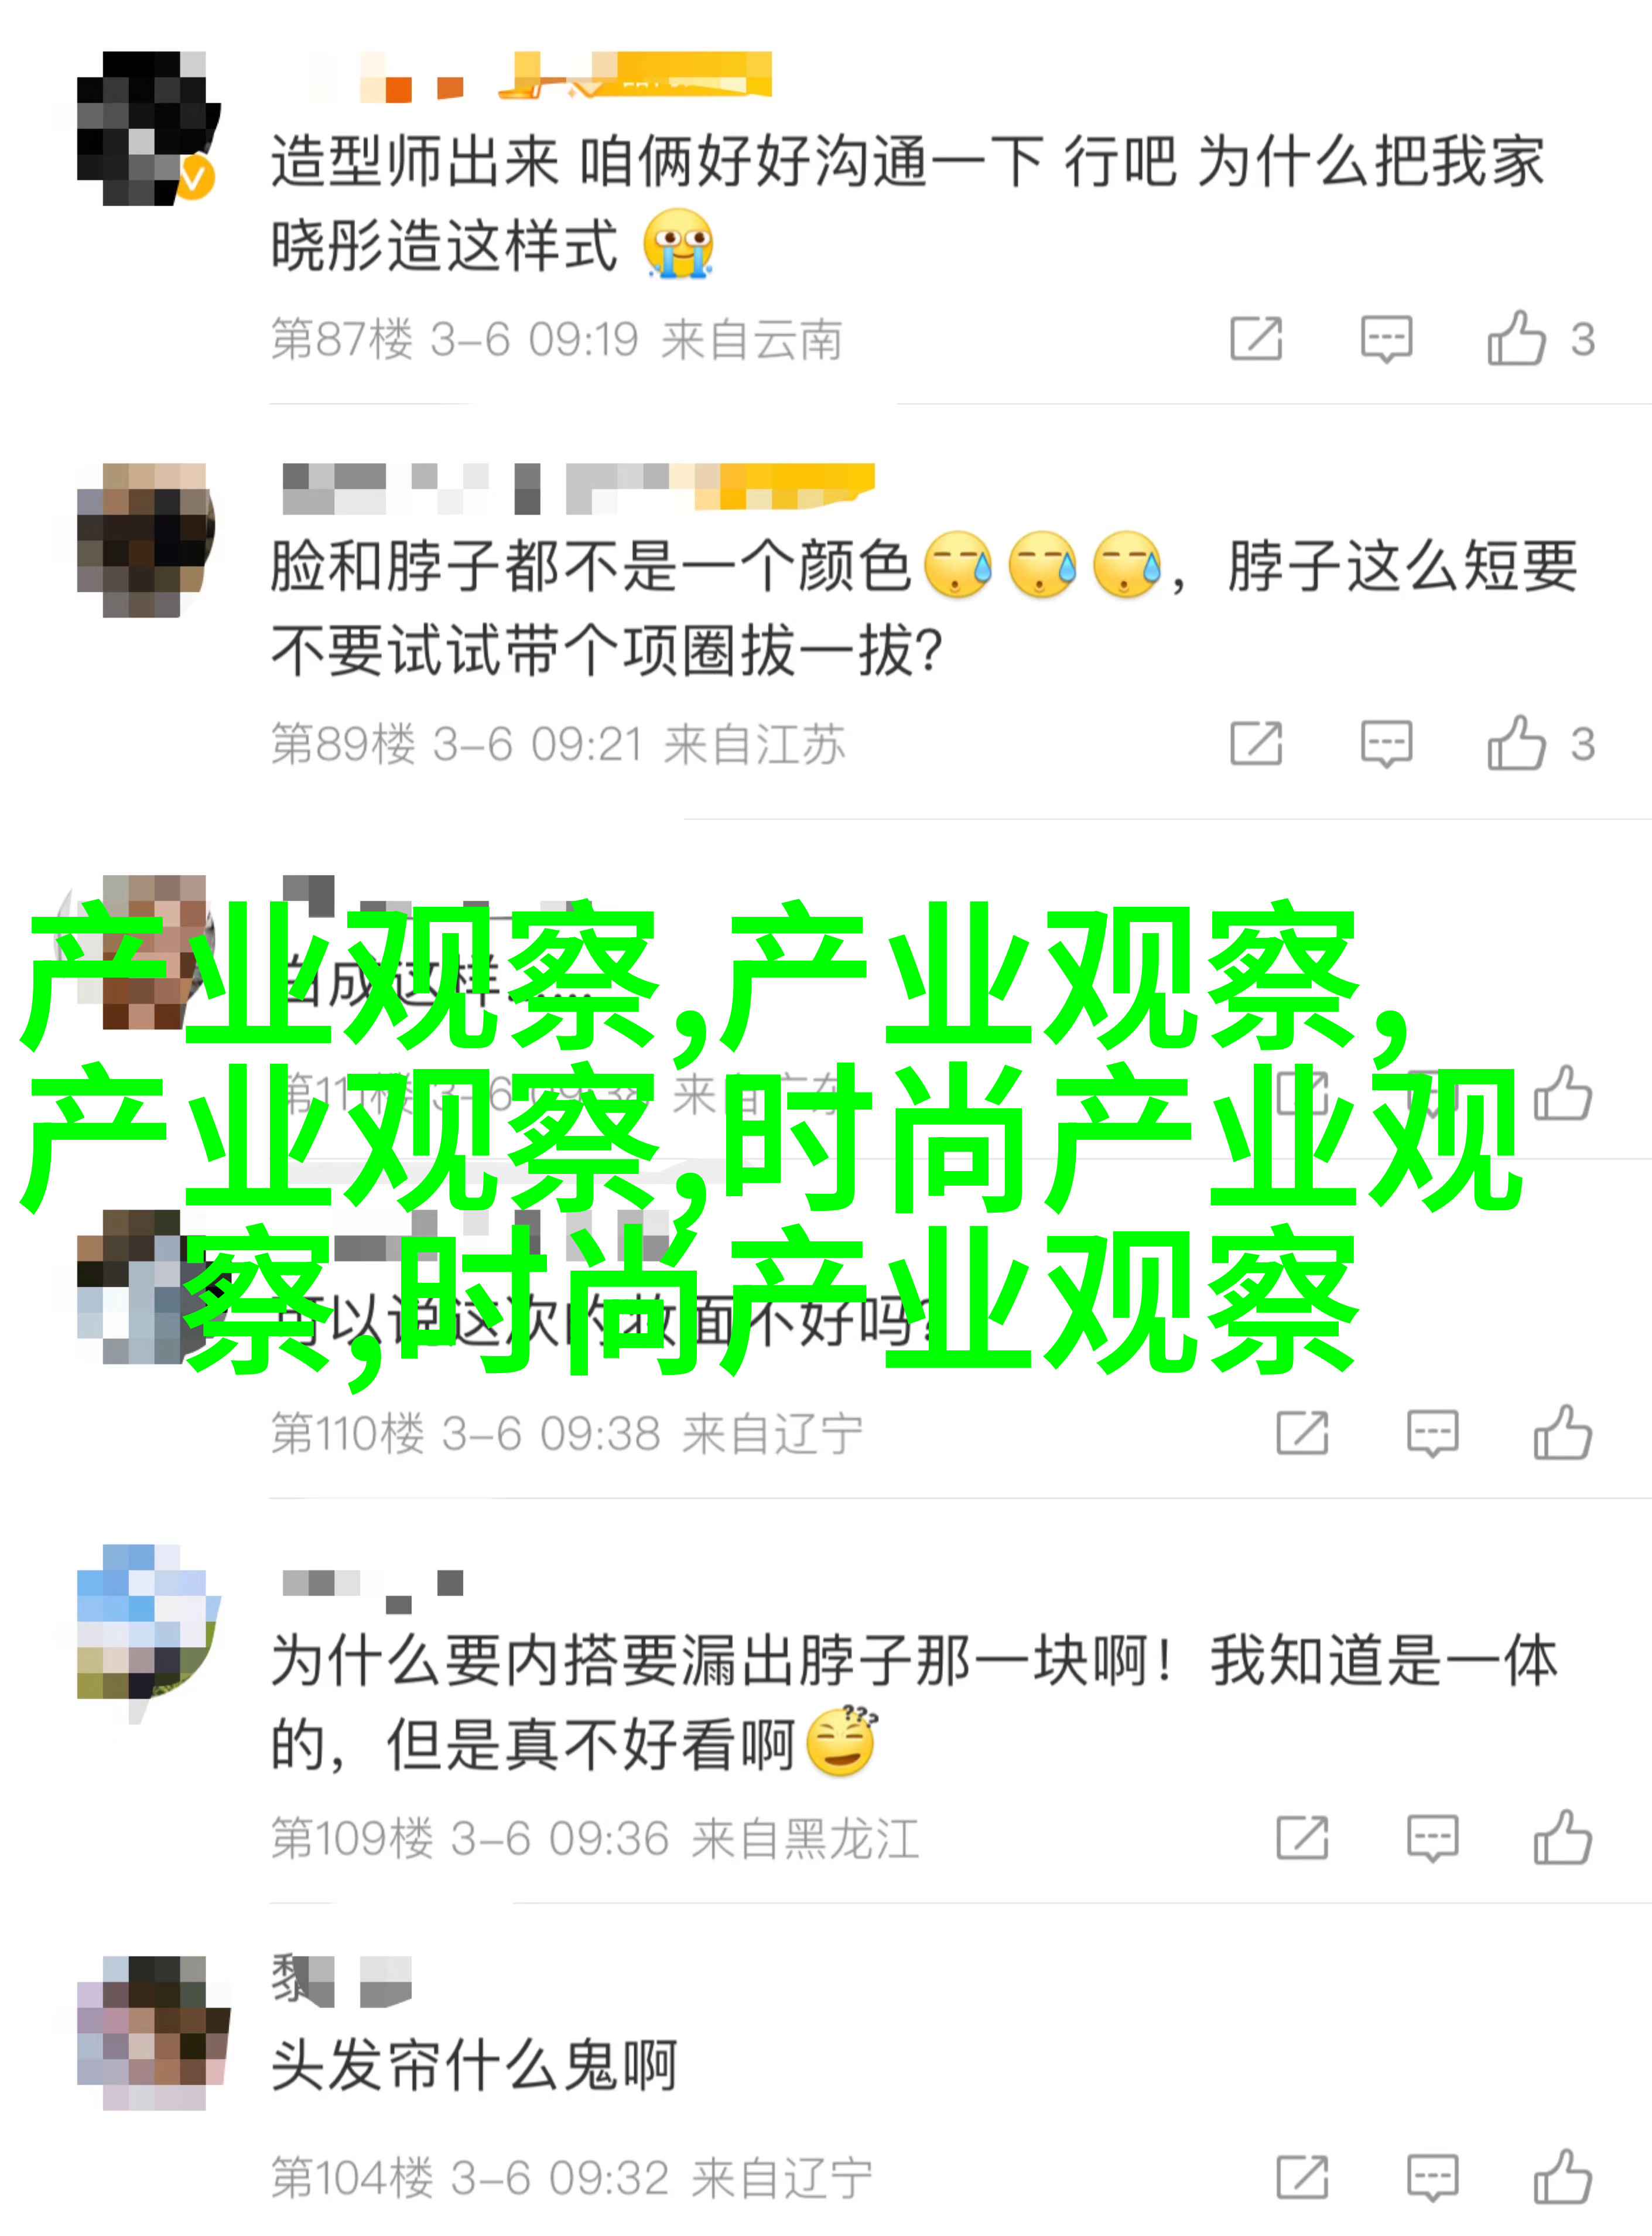The image size is (1652, 2236).
Task: Share the 第104楼 comment
Action: [x=1303, y=2177]
